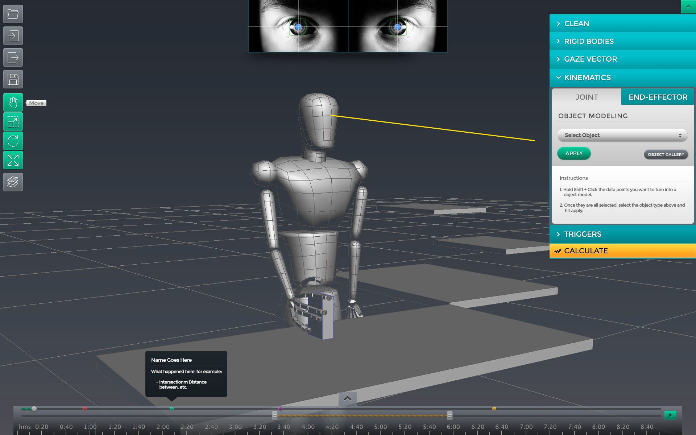Select the scale tool icon
Viewport: 696px width, 435px height.
pos(13,122)
